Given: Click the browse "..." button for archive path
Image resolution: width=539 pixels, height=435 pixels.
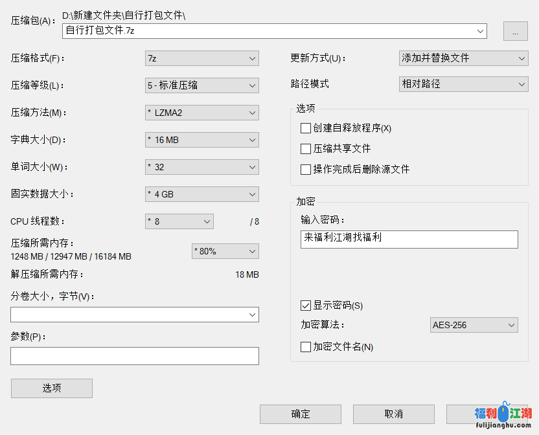Looking at the screenshot, I should click(x=515, y=31).
